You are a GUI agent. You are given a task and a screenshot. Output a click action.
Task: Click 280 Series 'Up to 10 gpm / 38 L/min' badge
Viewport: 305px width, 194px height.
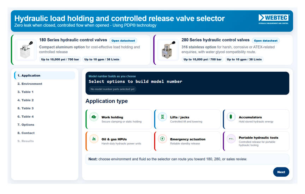[244, 59]
